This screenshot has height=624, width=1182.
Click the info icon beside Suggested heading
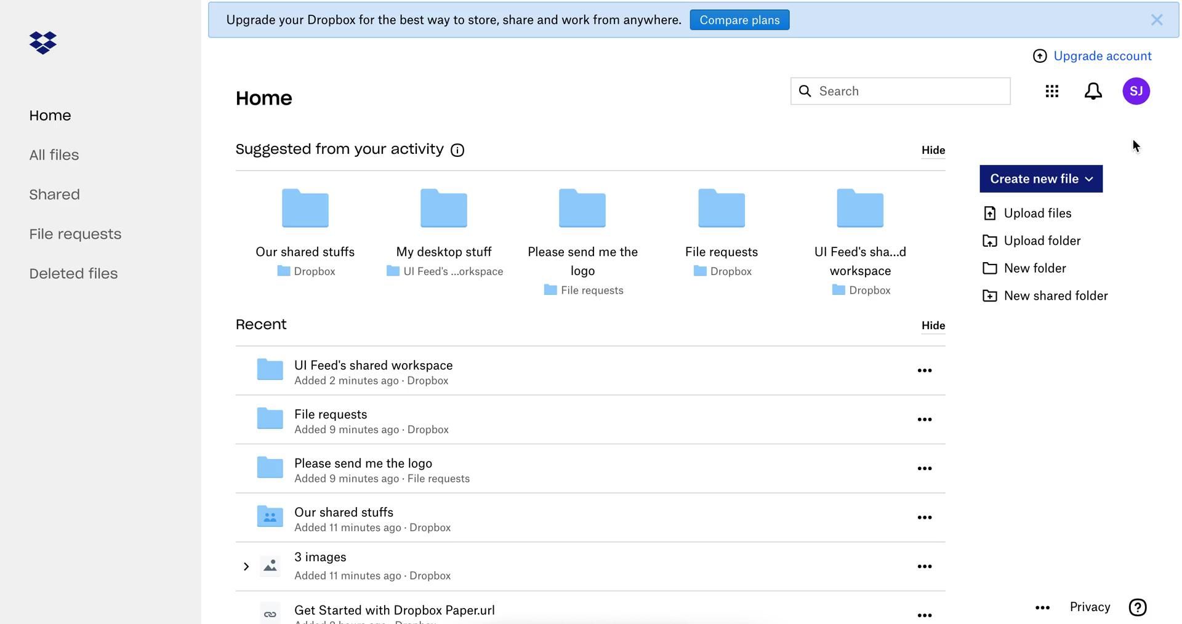point(457,150)
